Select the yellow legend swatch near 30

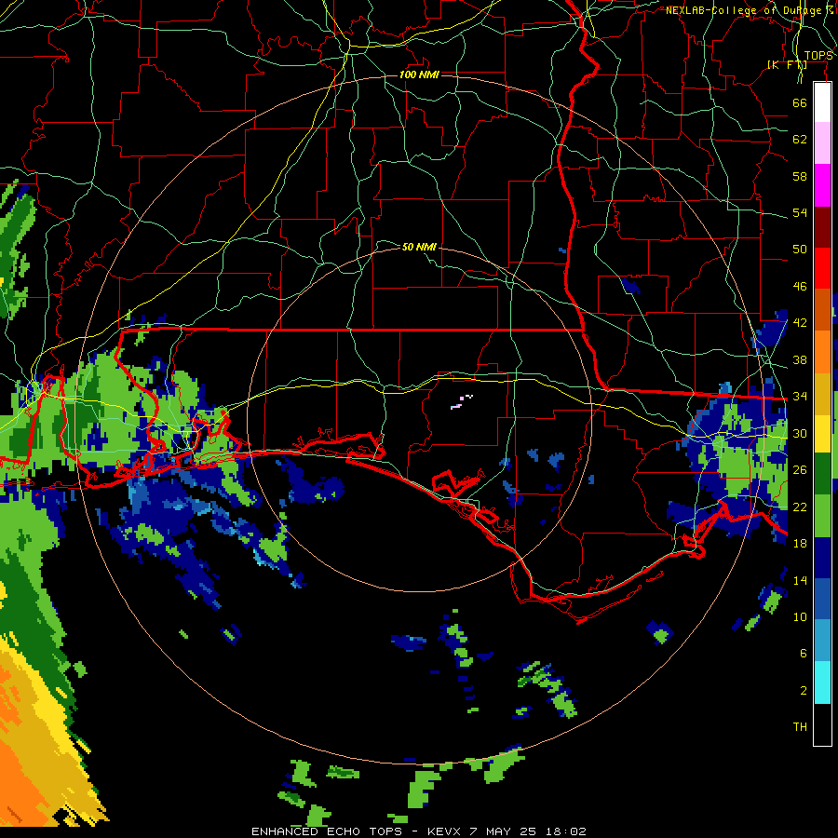coord(822,434)
